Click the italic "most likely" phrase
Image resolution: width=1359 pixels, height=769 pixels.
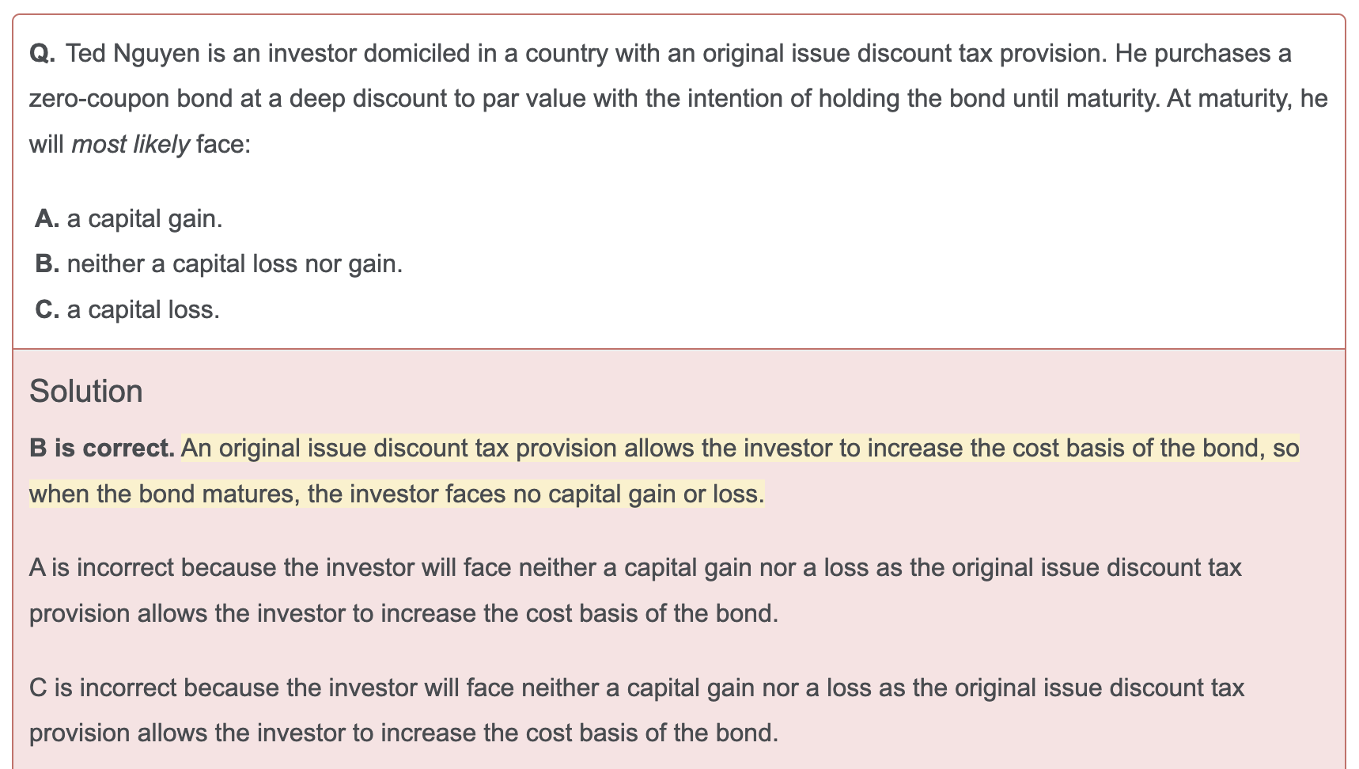(131, 145)
